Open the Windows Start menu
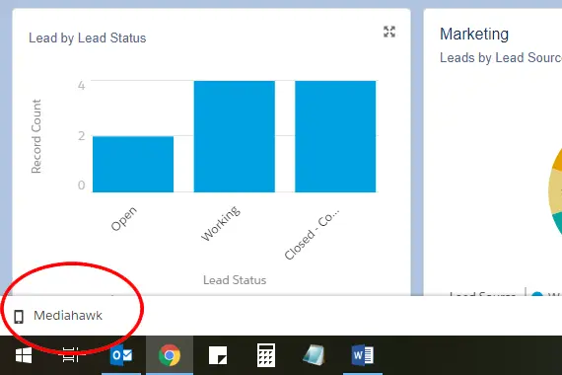562x375 pixels. [x=24, y=355]
